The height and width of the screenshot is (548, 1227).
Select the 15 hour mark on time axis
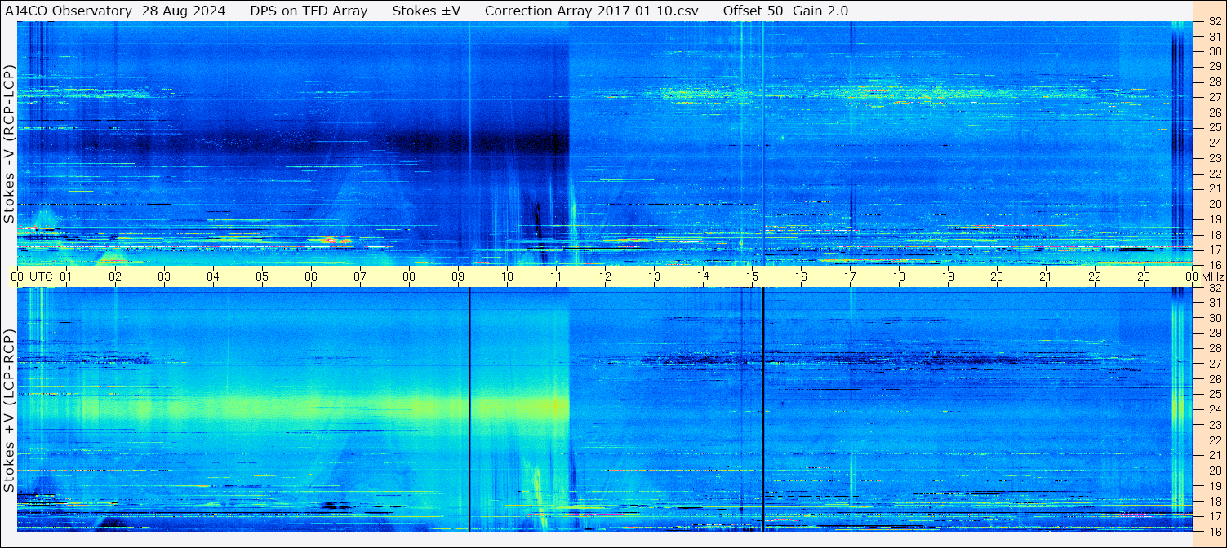tap(752, 276)
